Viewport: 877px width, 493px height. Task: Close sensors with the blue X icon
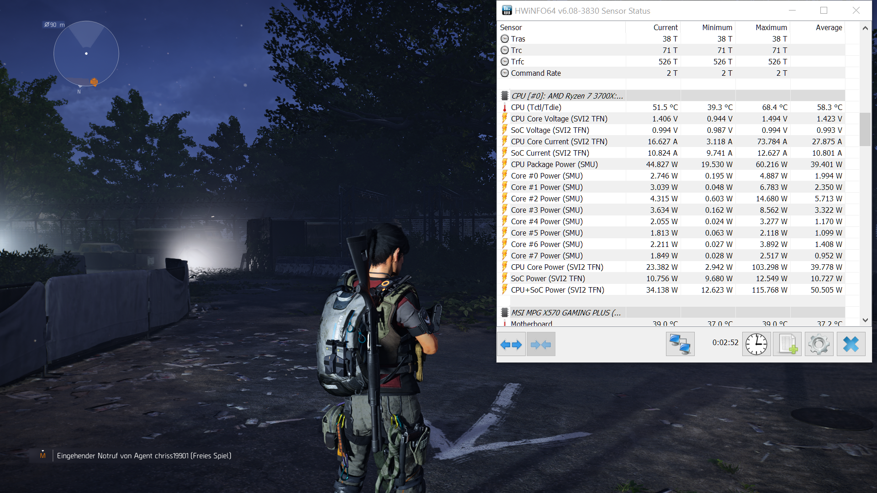(x=851, y=345)
